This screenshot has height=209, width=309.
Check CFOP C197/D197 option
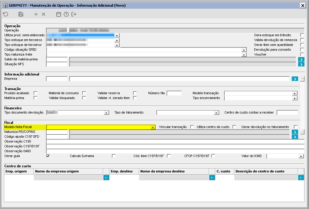click(213, 156)
